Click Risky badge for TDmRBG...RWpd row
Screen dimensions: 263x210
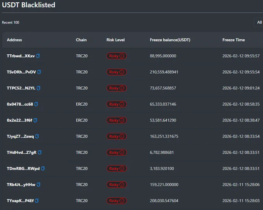(116, 168)
